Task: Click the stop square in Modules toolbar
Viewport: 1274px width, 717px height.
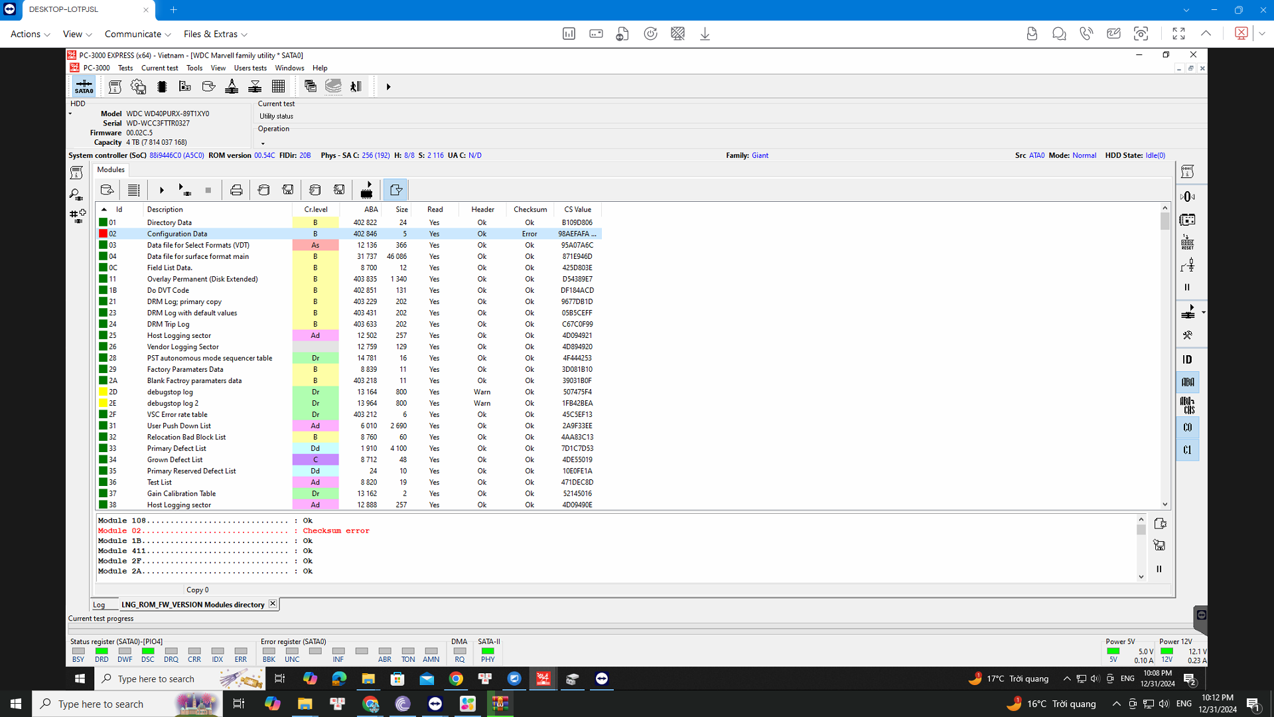Action: click(x=208, y=191)
